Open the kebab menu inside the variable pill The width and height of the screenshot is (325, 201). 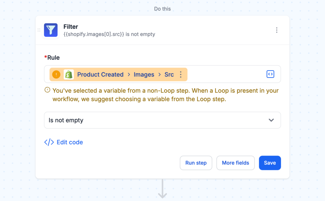pyautogui.click(x=181, y=74)
